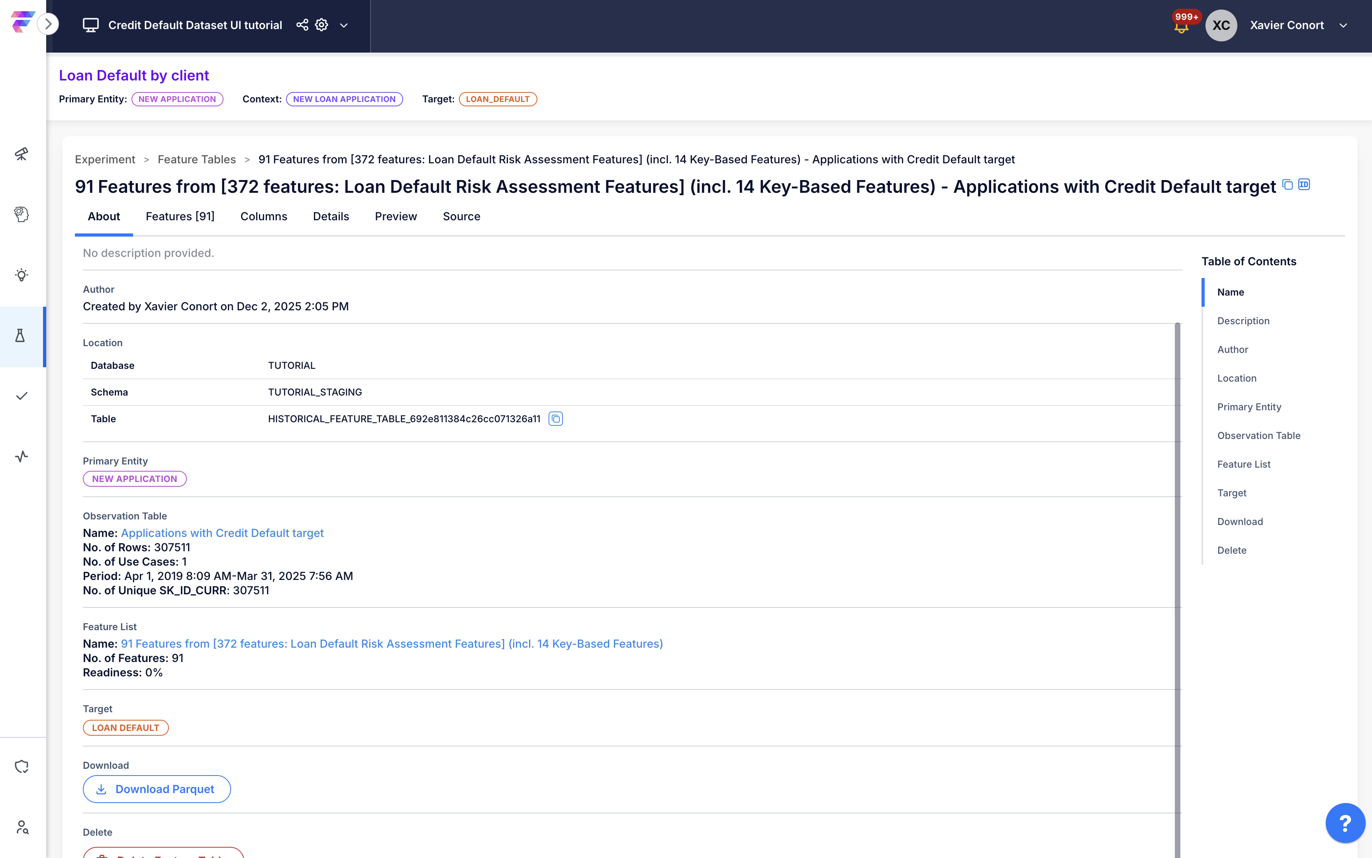This screenshot has width=1372, height=858.
Task: Open the head-with-gears sidebar icon
Action: pos(22,214)
